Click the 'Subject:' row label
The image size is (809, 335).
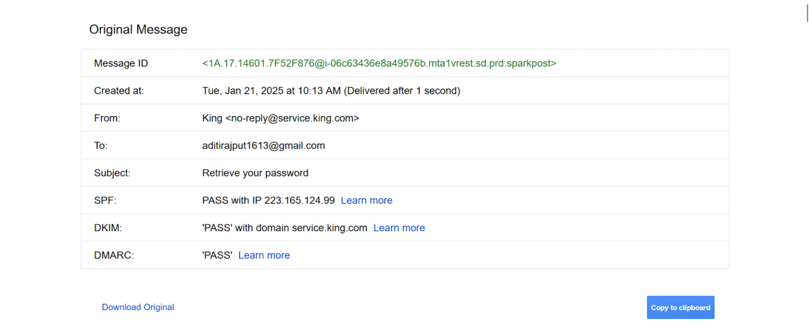(x=111, y=173)
